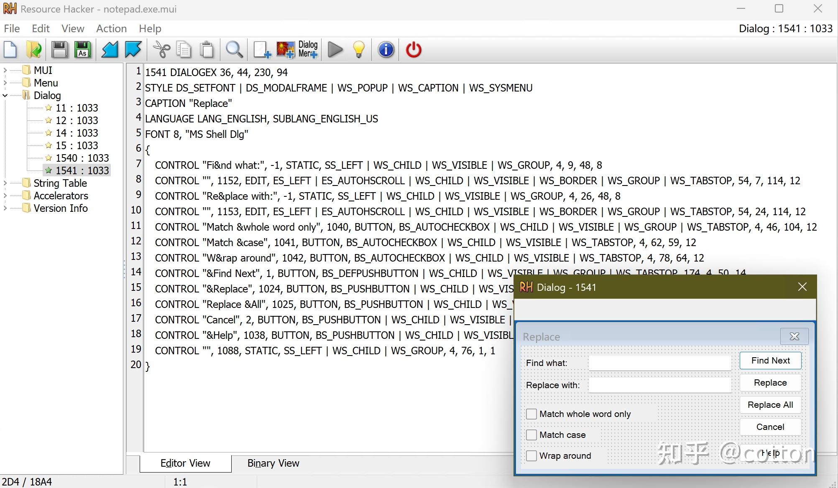Click the Find what input field
The height and width of the screenshot is (488, 838).
coord(660,363)
